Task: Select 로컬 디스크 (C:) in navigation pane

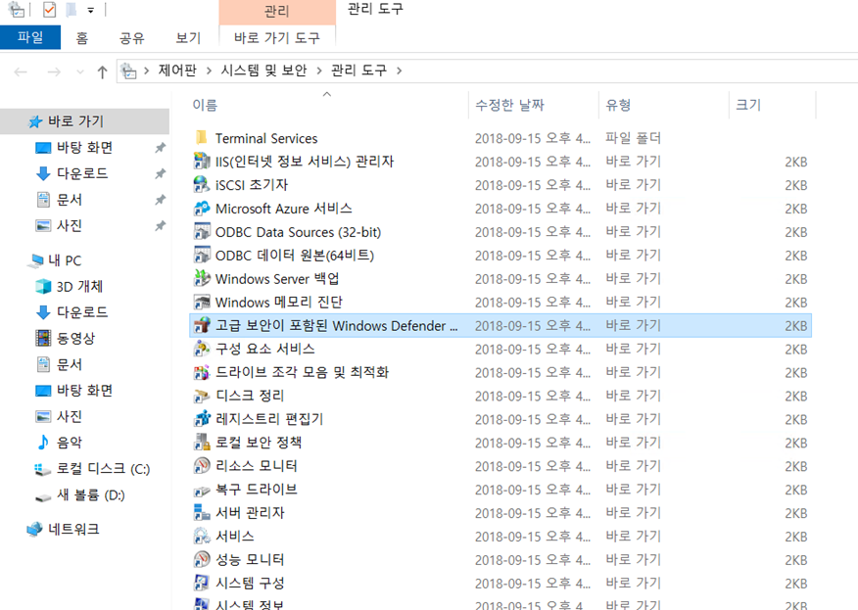Action: 103,469
